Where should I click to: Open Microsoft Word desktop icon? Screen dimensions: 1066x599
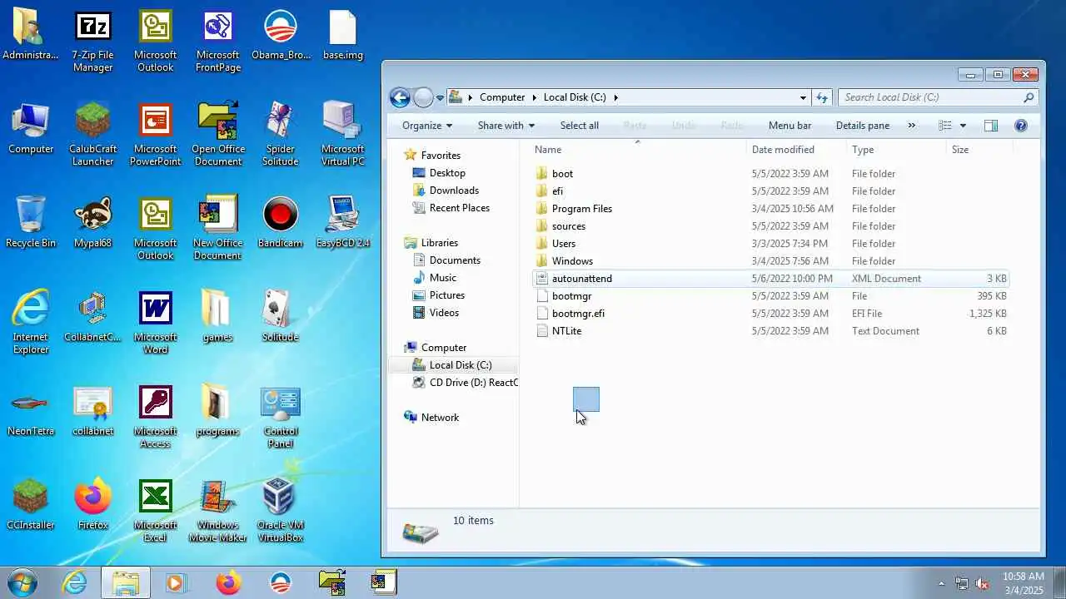coord(155,323)
